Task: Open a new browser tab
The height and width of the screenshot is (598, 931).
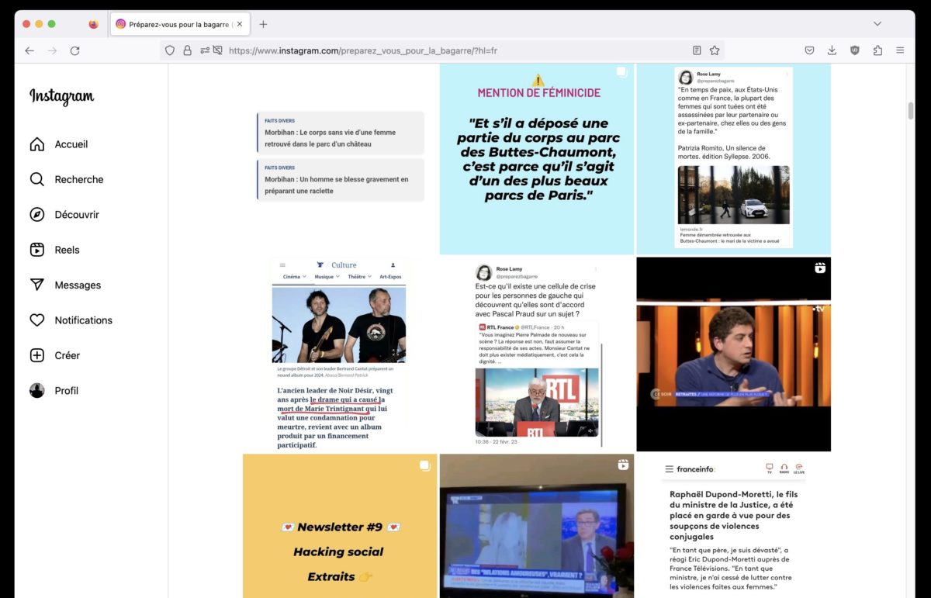Action: [x=263, y=24]
